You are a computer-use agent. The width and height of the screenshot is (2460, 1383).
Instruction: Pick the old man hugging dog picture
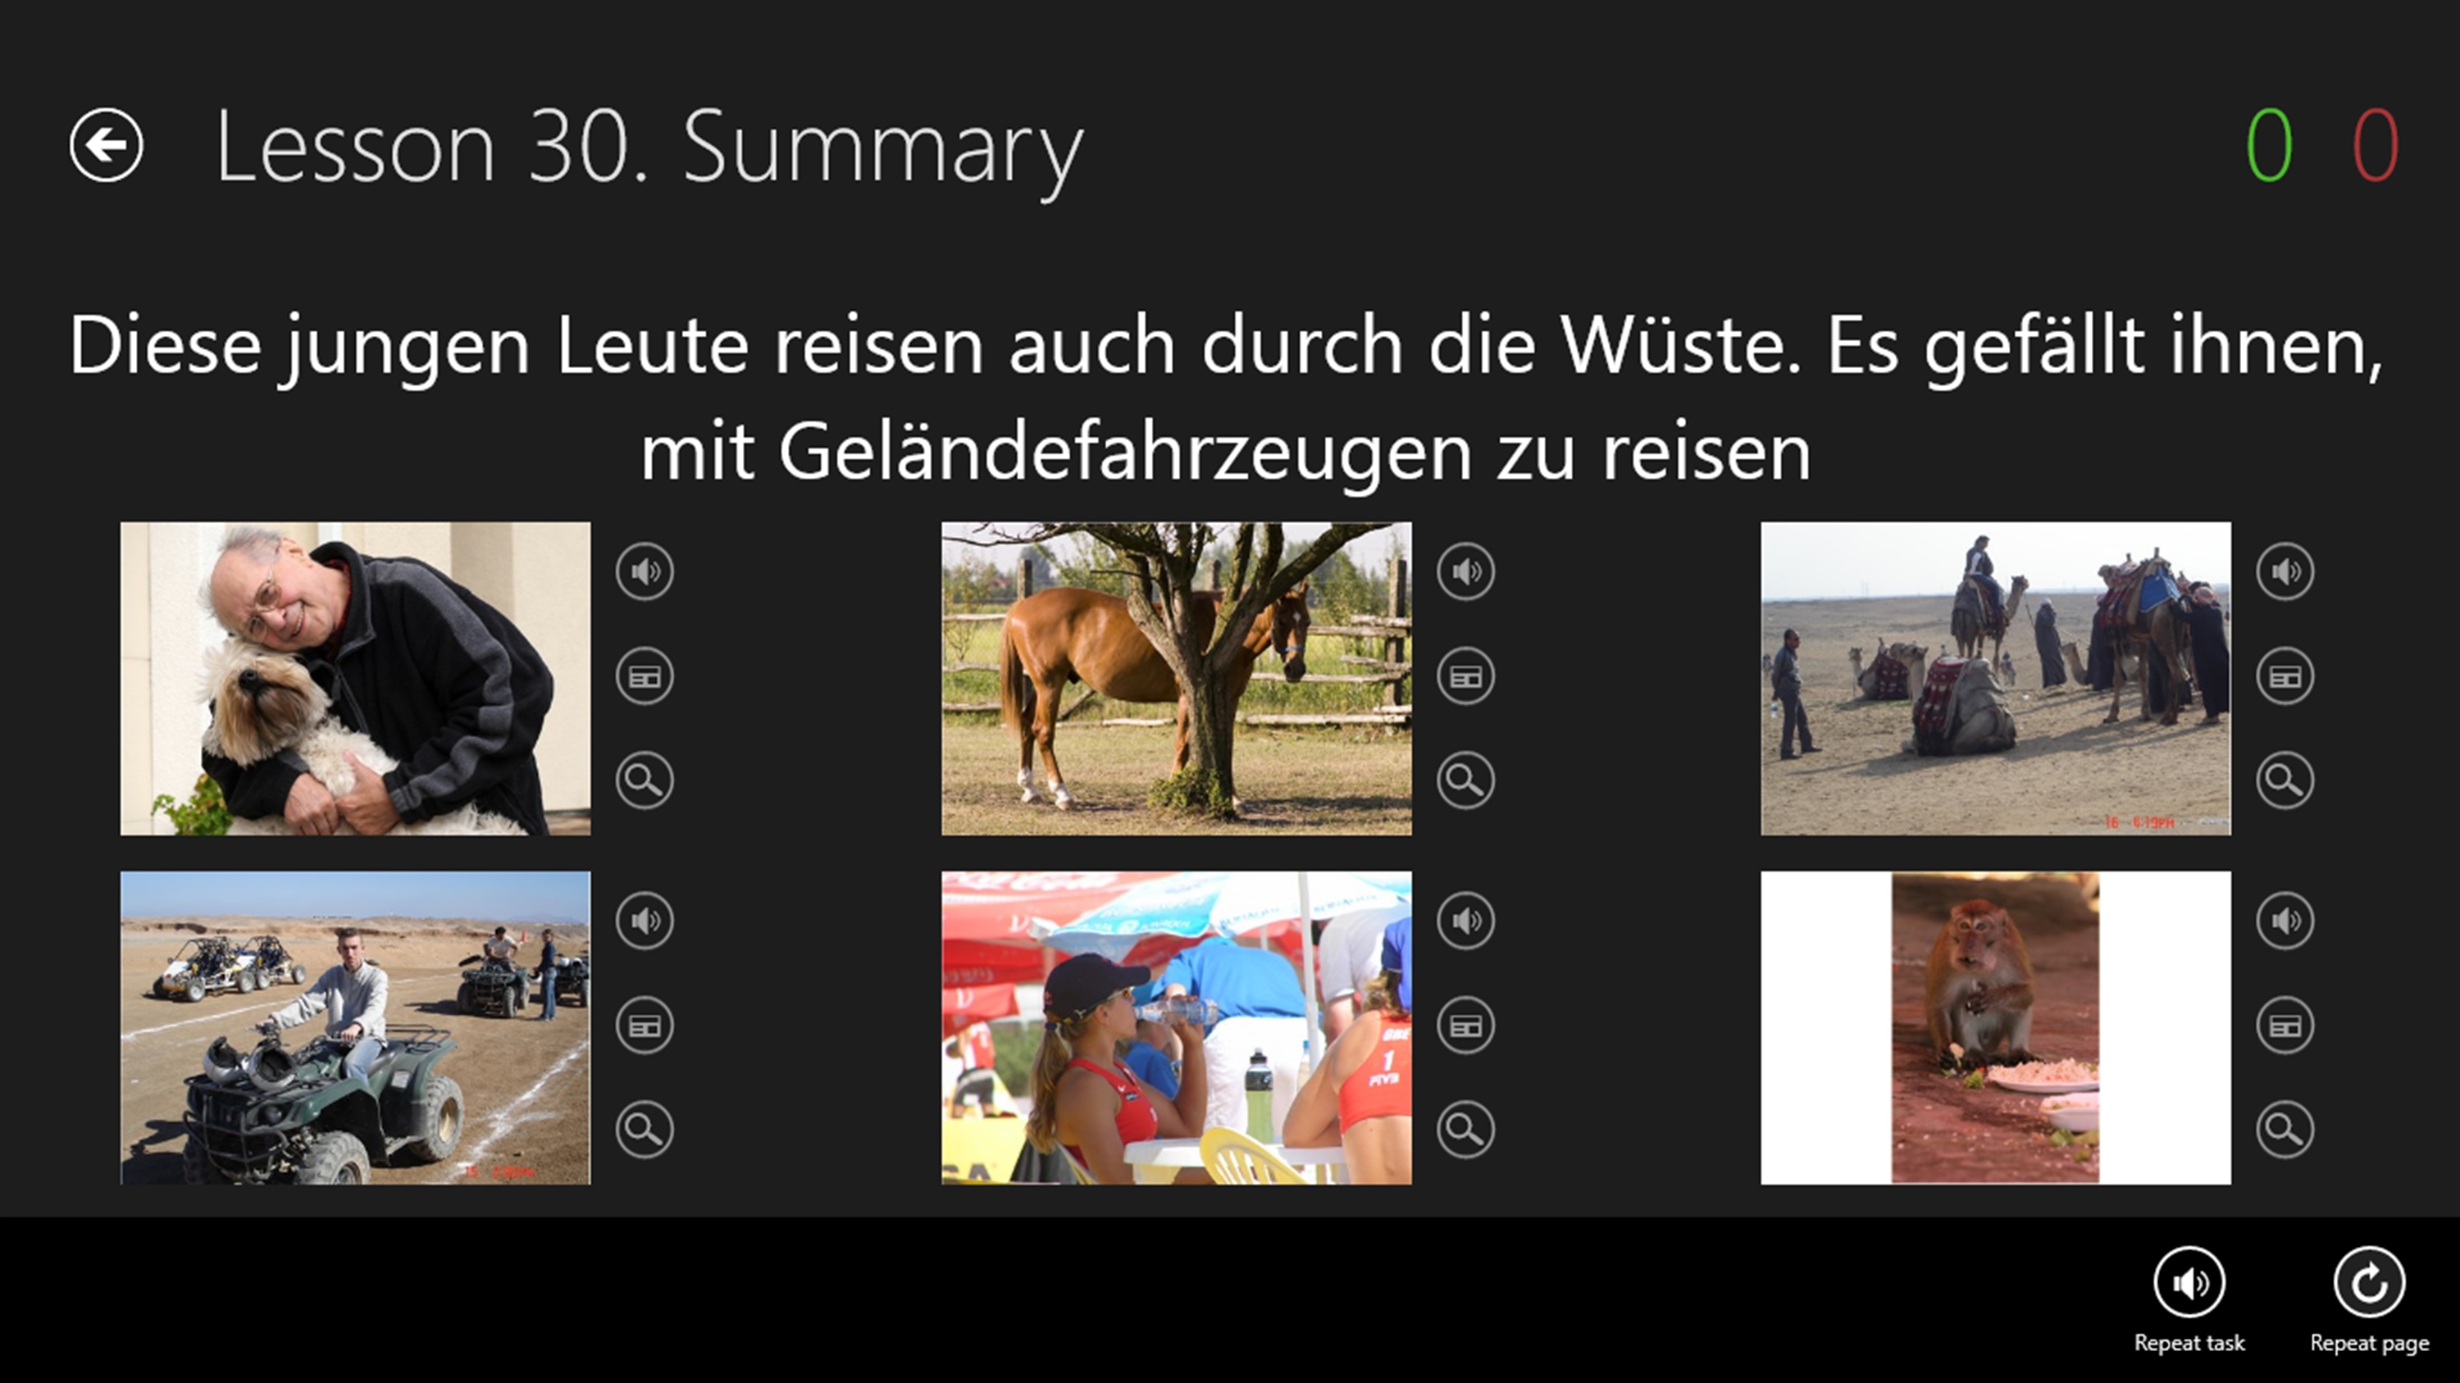coord(355,679)
